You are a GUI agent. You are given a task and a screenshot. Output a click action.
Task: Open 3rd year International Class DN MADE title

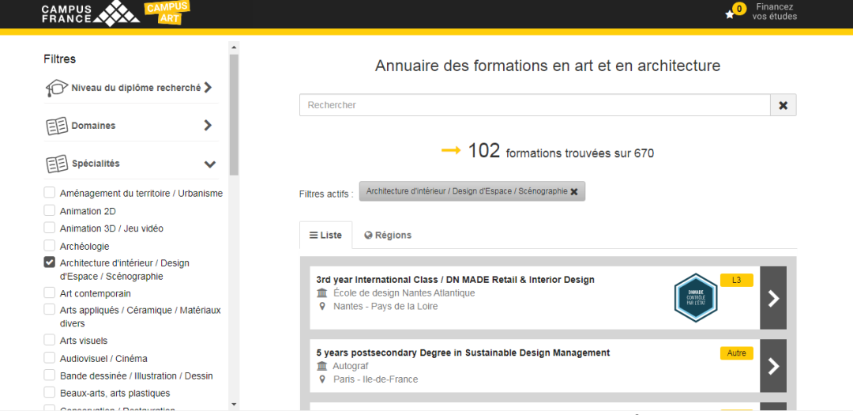pyautogui.click(x=456, y=280)
